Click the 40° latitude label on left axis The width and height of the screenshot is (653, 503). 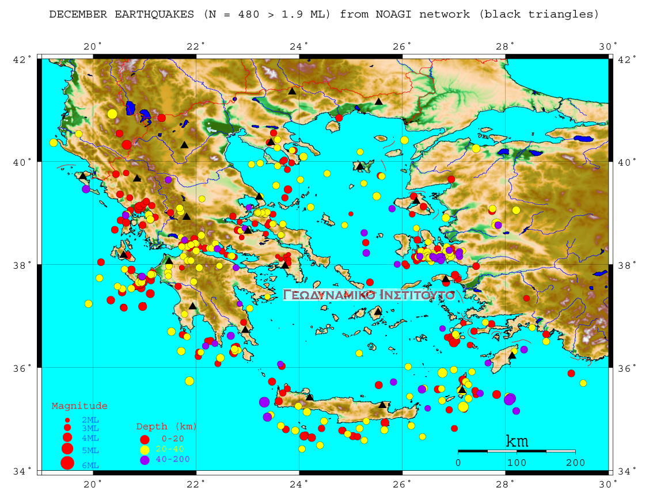click(22, 162)
